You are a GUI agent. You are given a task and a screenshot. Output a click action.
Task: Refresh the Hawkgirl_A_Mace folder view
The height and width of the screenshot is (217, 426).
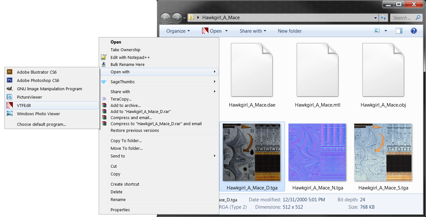(383, 18)
